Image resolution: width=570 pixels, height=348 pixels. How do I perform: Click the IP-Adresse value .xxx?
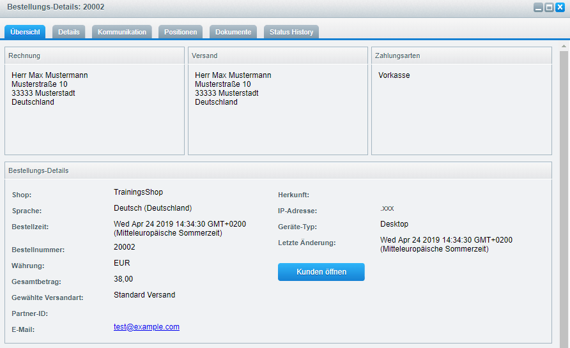[387, 208]
